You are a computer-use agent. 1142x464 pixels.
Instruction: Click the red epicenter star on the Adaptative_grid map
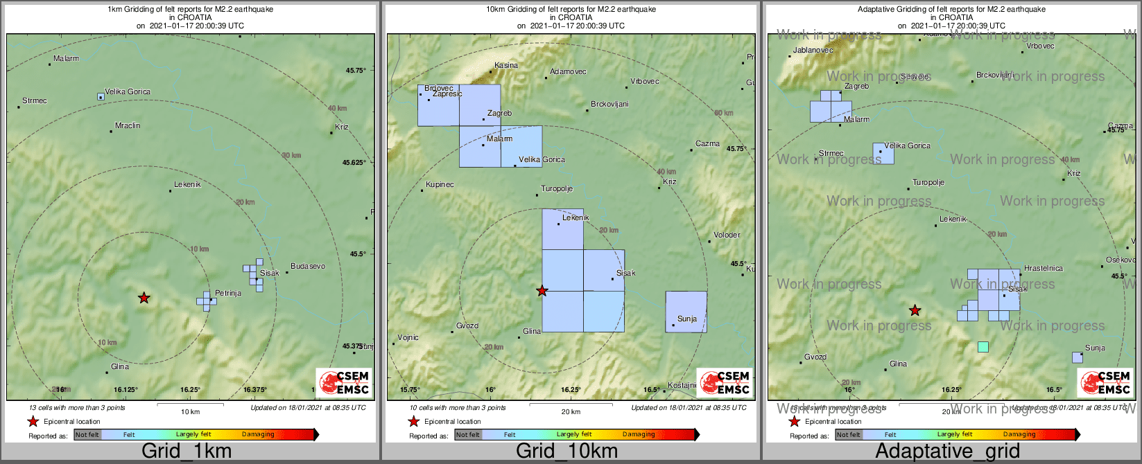pyautogui.click(x=915, y=310)
